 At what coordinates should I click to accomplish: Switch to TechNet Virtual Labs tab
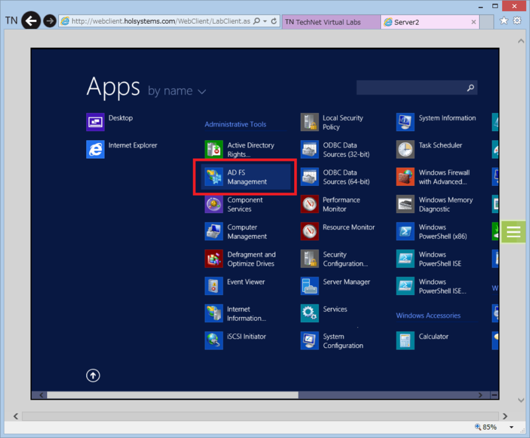[331, 22]
